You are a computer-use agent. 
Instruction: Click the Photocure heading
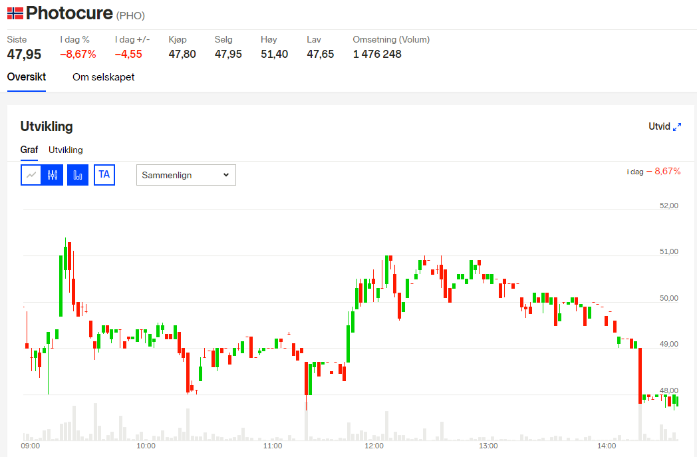tap(69, 13)
